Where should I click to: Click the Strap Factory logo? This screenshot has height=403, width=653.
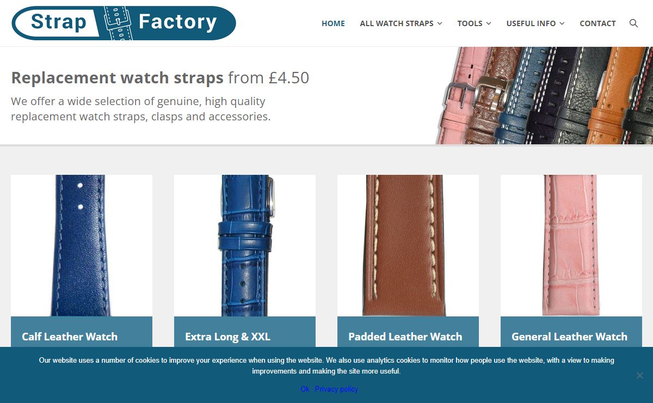click(x=124, y=23)
